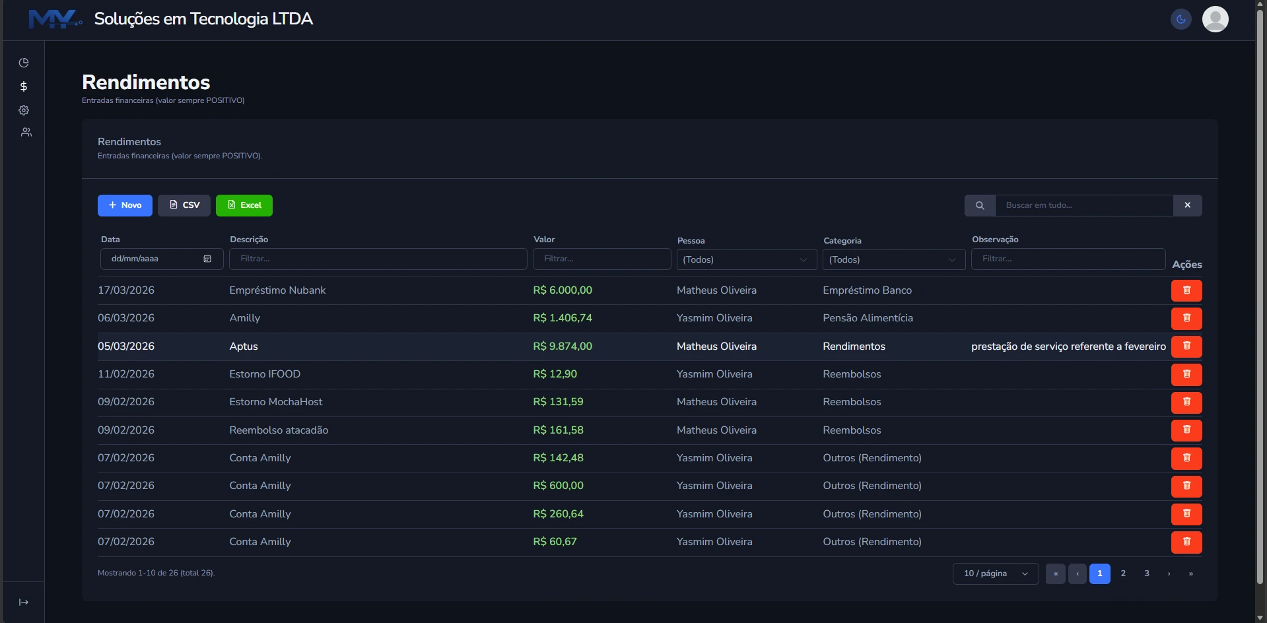Delete the Estorno IFOOD row

tap(1186, 374)
